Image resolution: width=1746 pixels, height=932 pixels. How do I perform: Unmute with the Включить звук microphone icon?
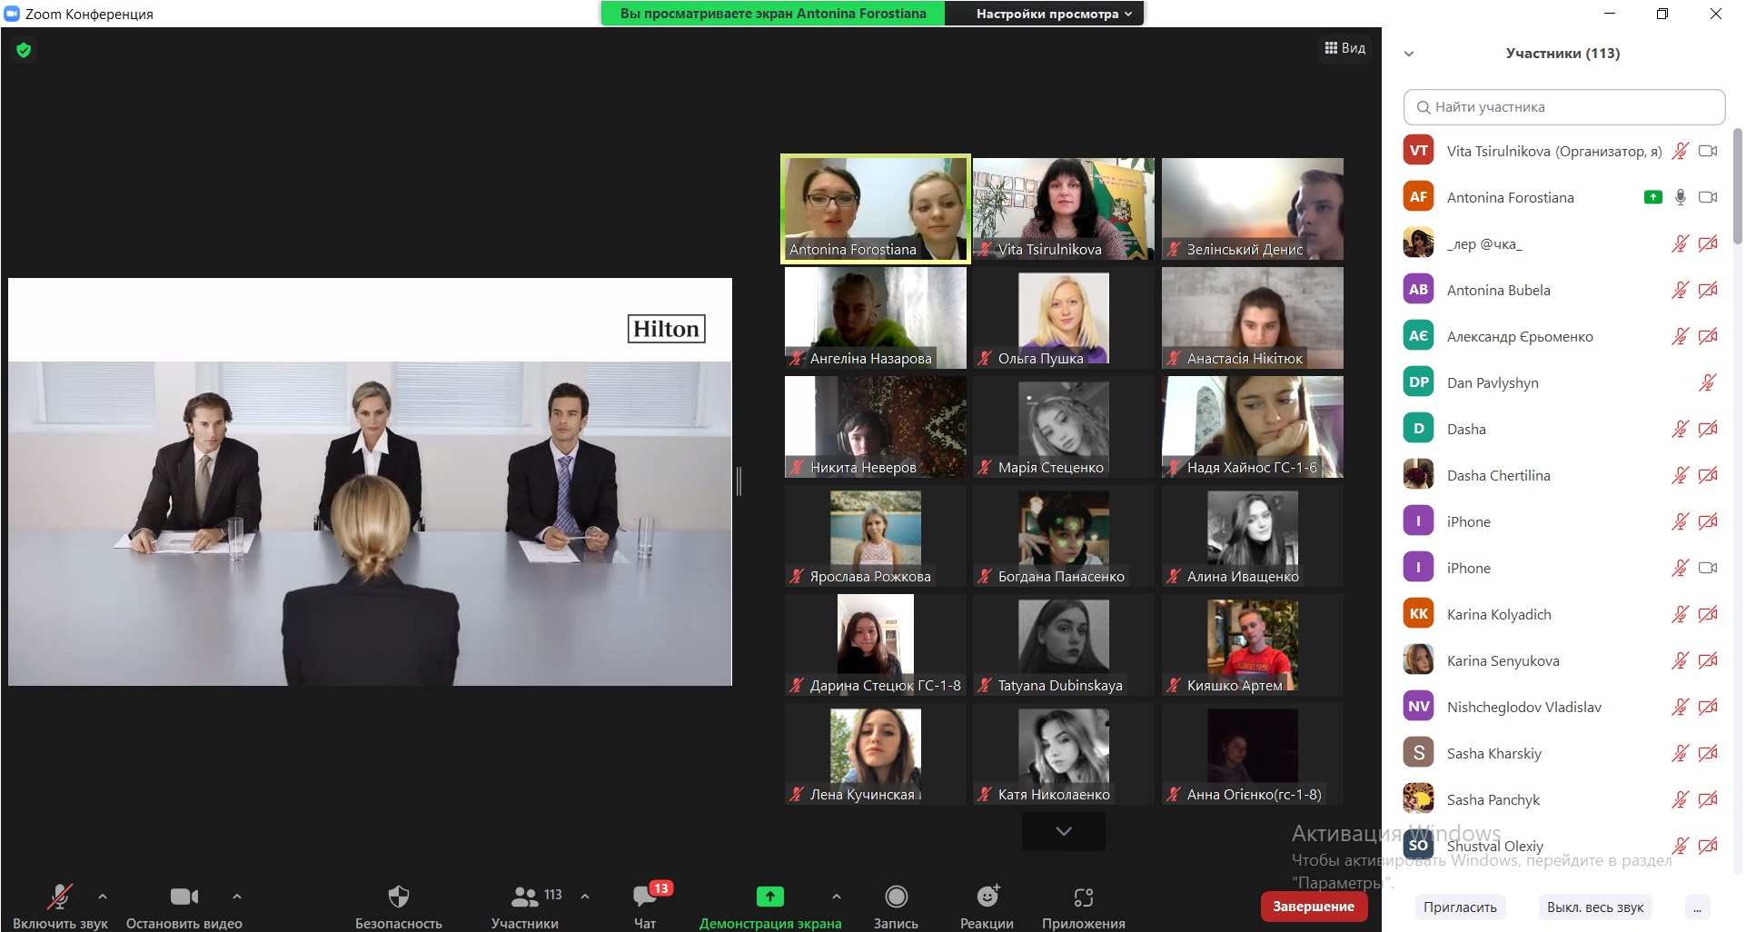[60, 897]
